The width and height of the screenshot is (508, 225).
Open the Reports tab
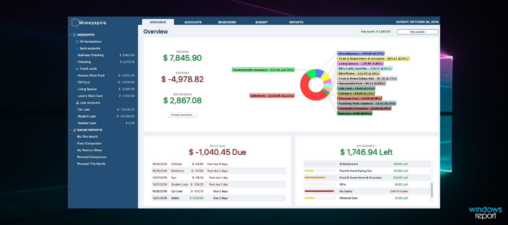pyautogui.click(x=296, y=22)
